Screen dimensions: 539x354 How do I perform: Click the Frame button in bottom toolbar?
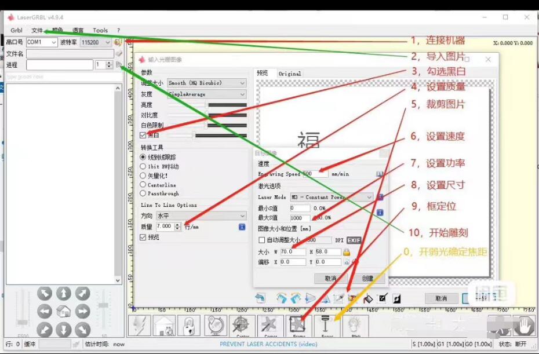(x=298, y=326)
